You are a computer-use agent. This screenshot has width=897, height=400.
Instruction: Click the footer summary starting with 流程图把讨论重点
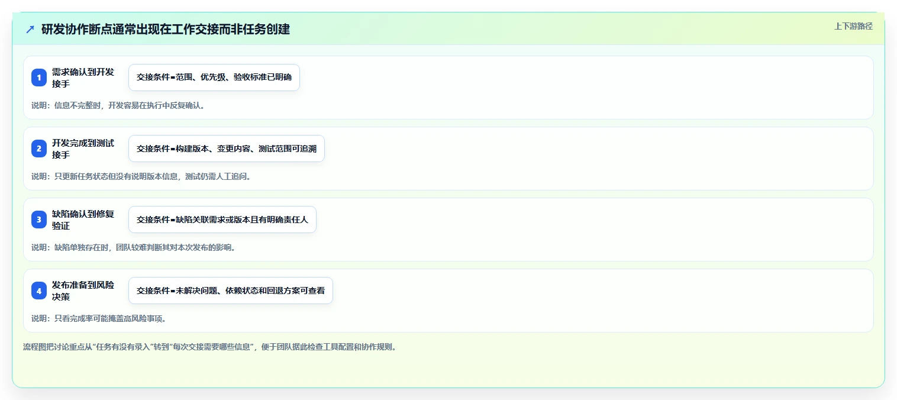tap(209, 347)
